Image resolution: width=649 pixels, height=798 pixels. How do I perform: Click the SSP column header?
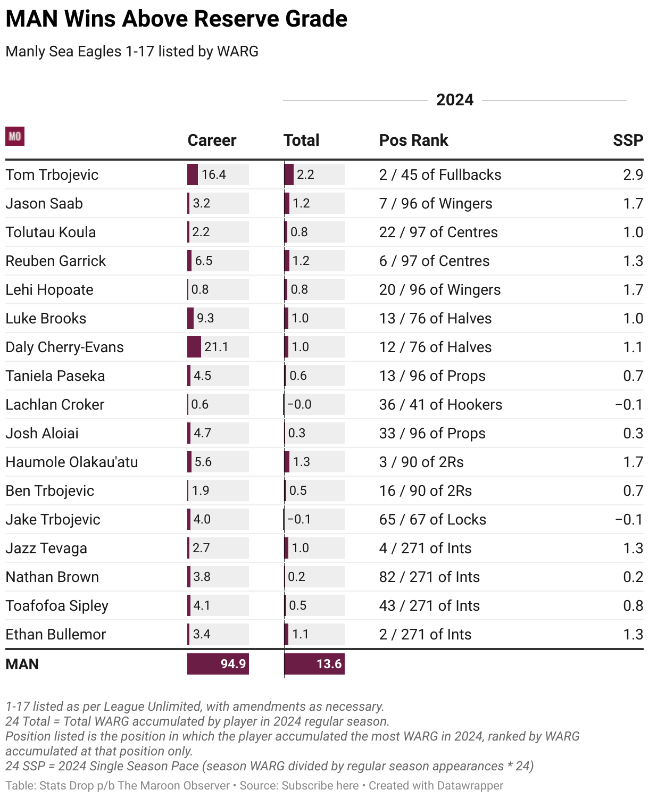628,140
